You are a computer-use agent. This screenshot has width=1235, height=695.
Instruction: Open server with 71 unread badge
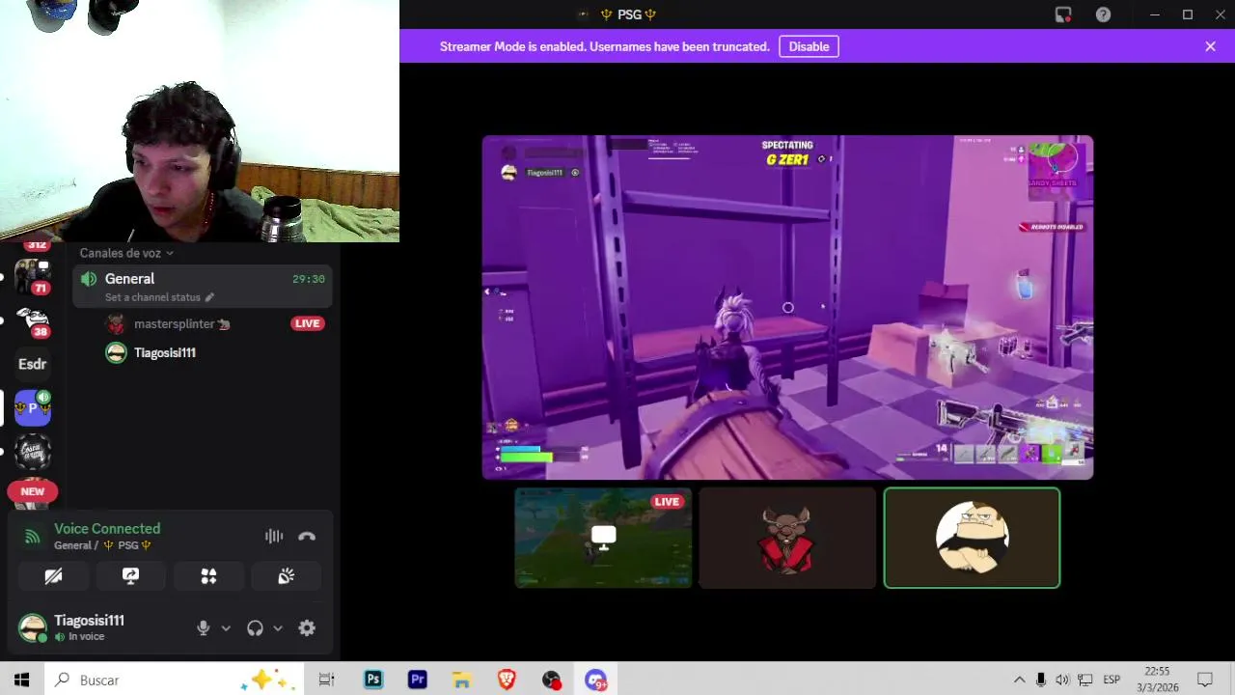coord(32,276)
